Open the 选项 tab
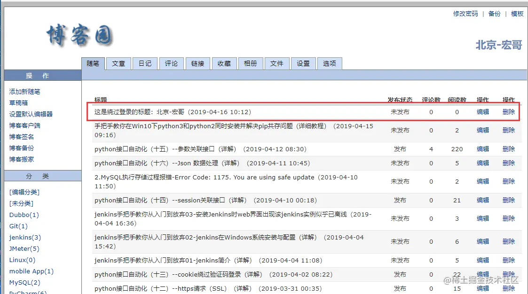Screen dimensions: 528x294 (x=329, y=63)
